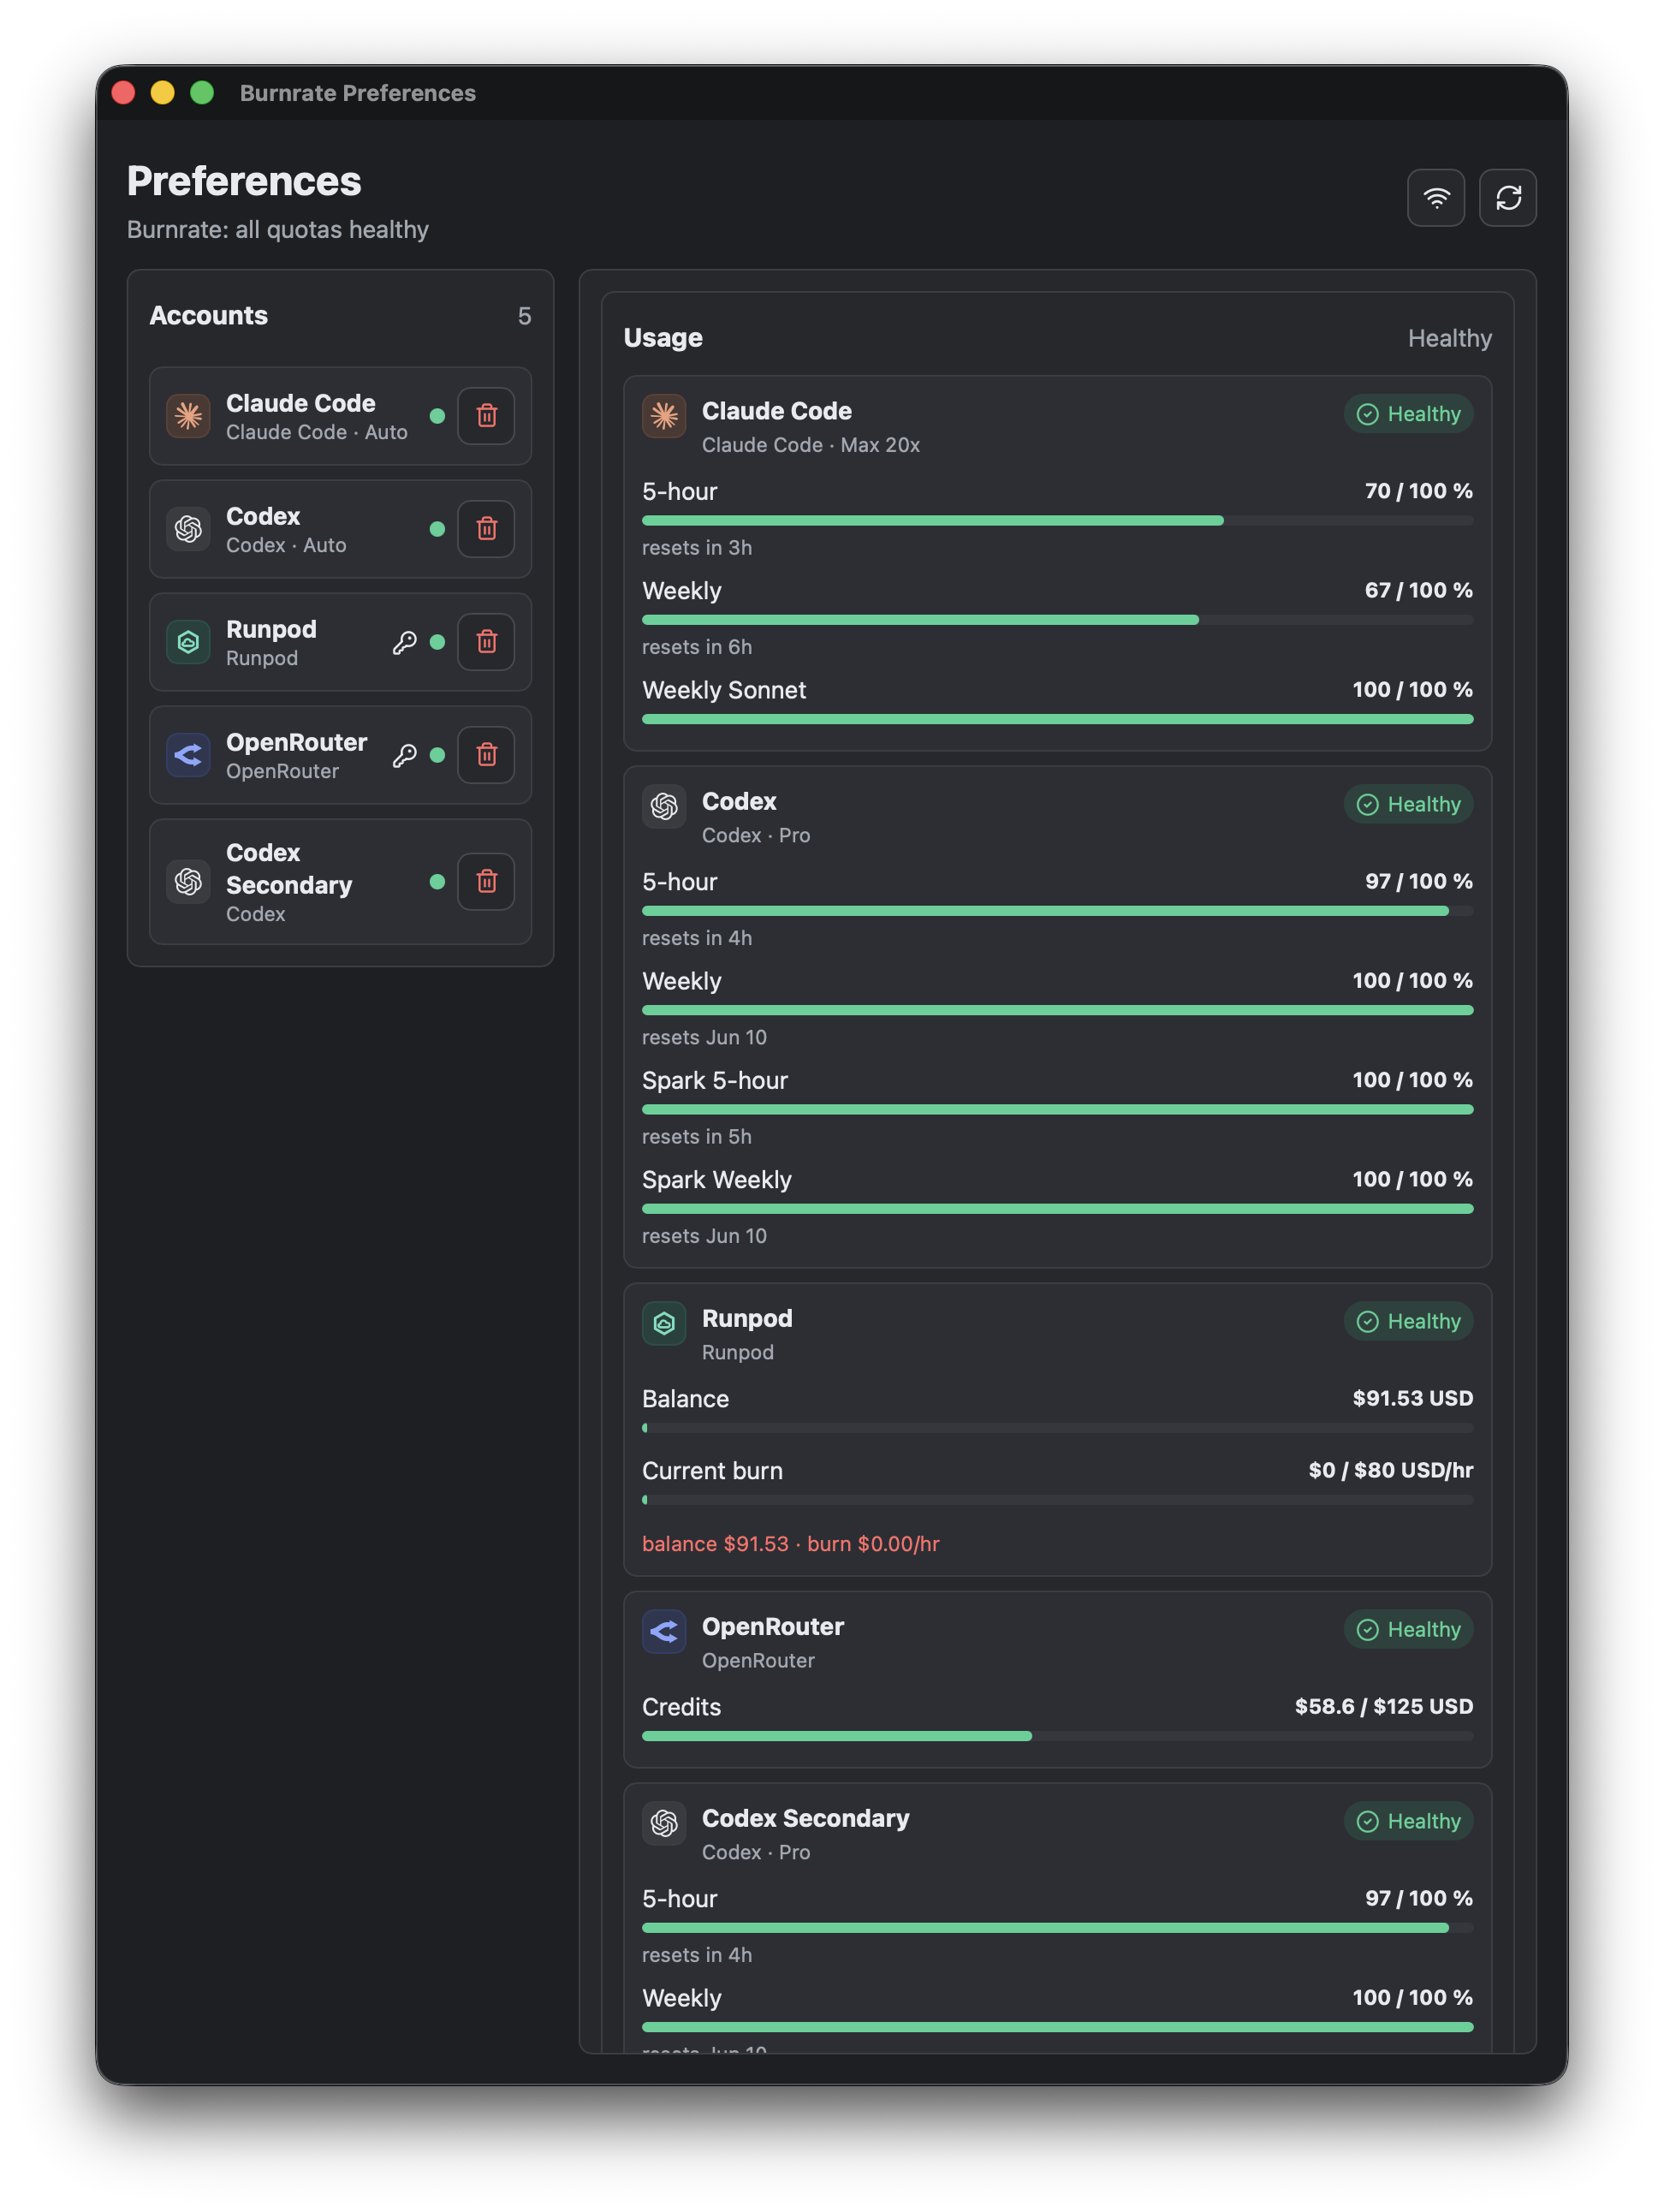Delete the Runpod account via trash icon

(486, 642)
